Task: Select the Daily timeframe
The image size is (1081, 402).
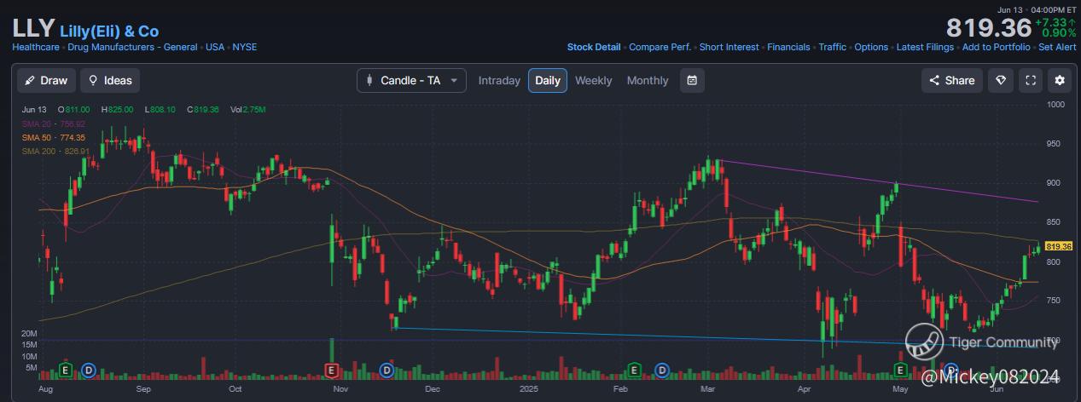Action: pyautogui.click(x=548, y=80)
